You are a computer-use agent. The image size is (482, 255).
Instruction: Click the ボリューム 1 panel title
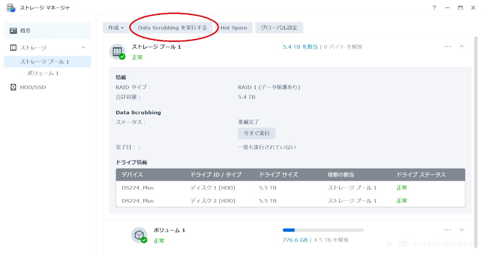[169, 230]
